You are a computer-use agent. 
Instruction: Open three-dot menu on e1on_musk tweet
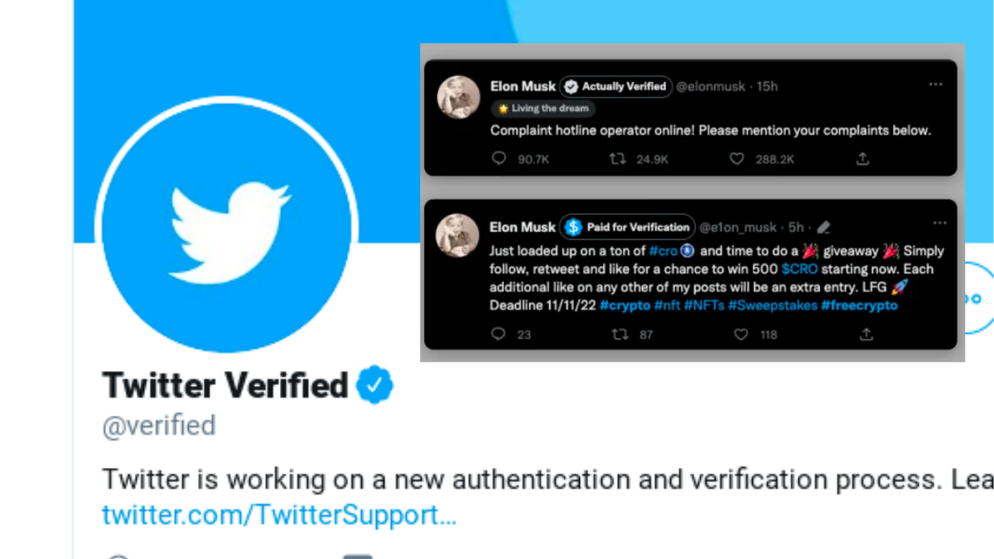click(x=939, y=223)
